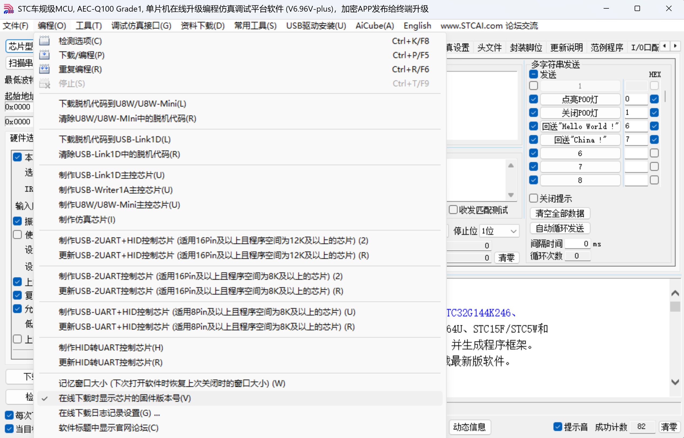Viewport: 684px width, 438px height.
Task: Select 重复编程(R) menu entry
Action: tap(240, 69)
